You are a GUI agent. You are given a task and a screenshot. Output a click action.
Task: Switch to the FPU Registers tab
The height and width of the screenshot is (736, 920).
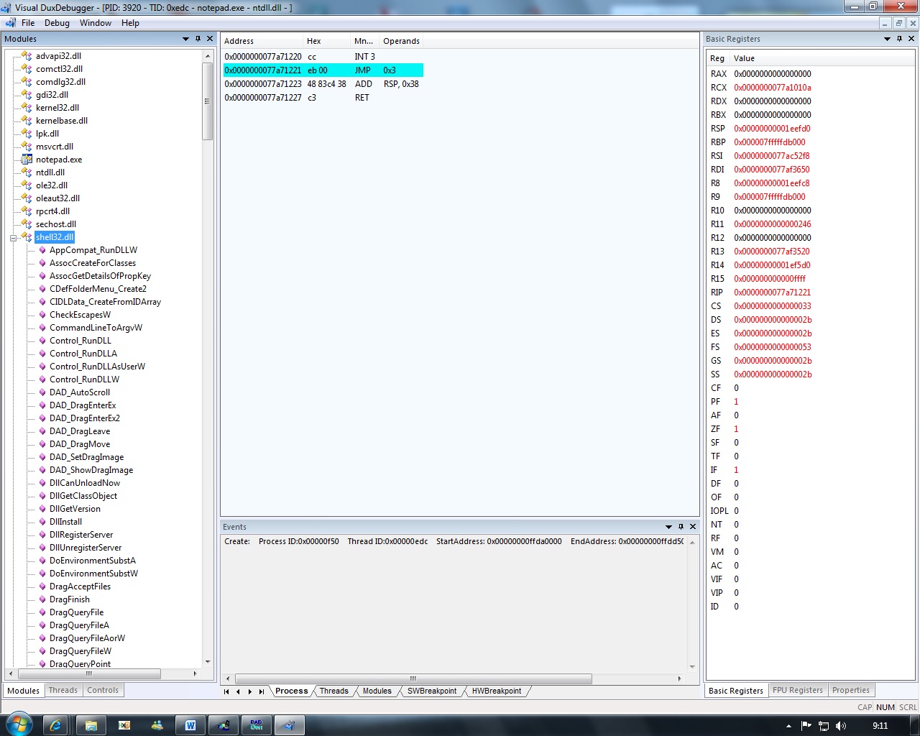pos(798,690)
